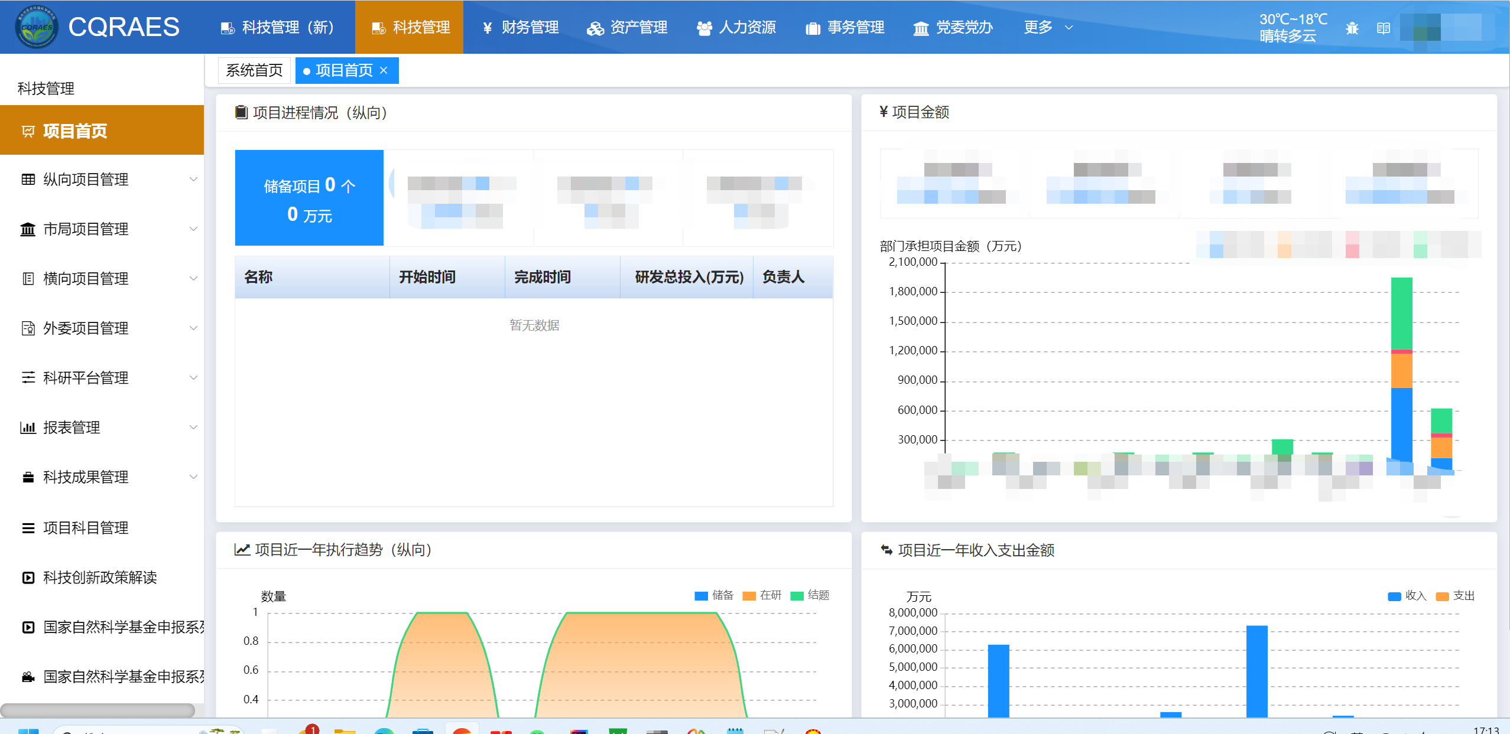Open 财务管理 top menu
The height and width of the screenshot is (734, 1510).
[x=520, y=27]
